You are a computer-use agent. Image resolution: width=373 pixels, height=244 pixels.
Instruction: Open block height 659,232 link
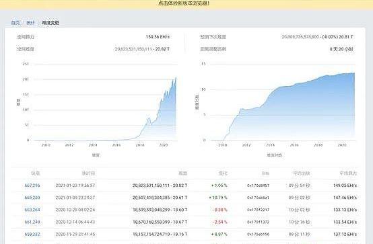point(32,235)
